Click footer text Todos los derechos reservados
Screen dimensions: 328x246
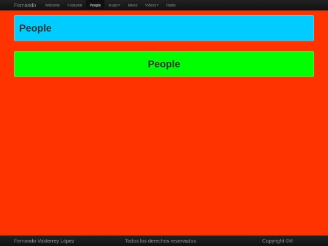coord(160,241)
